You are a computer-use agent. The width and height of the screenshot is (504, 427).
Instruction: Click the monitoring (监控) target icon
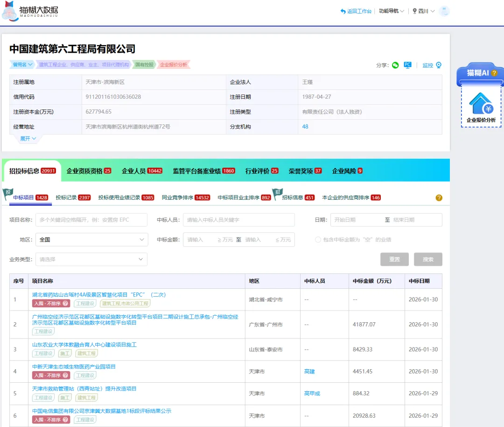pyautogui.click(x=439, y=65)
